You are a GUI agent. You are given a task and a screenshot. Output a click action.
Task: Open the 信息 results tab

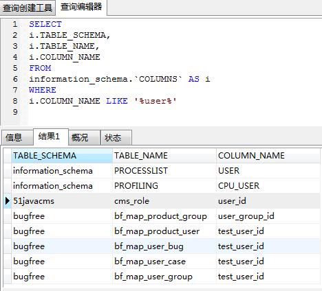coord(17,137)
